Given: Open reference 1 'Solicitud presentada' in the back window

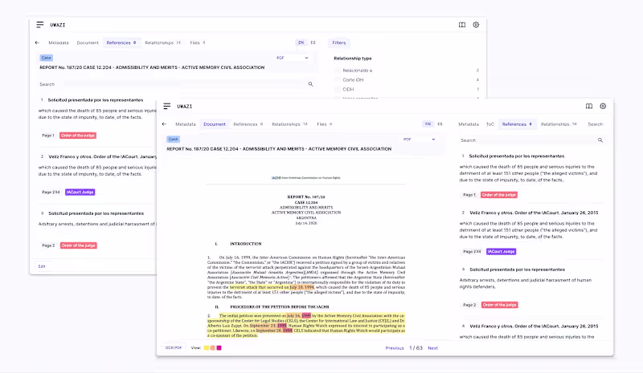Looking at the screenshot, I should click(96, 100).
